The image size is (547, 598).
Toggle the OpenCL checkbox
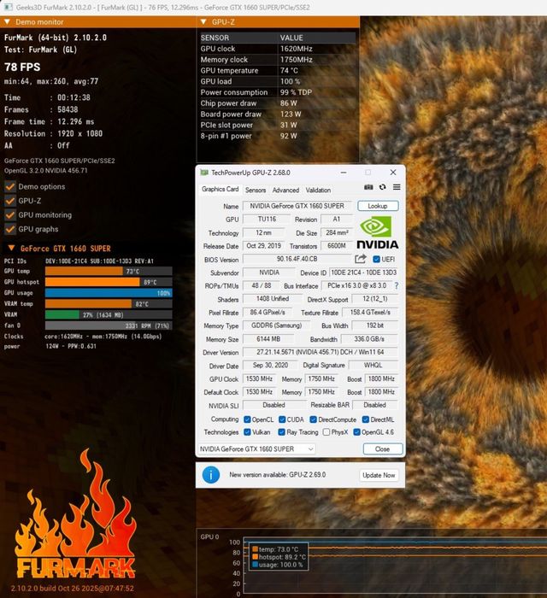tap(247, 419)
